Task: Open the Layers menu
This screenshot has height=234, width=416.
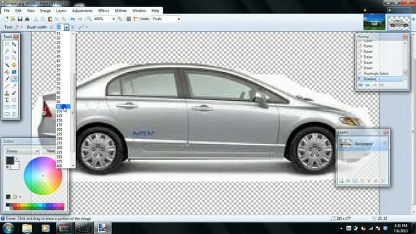Action: pos(61,10)
